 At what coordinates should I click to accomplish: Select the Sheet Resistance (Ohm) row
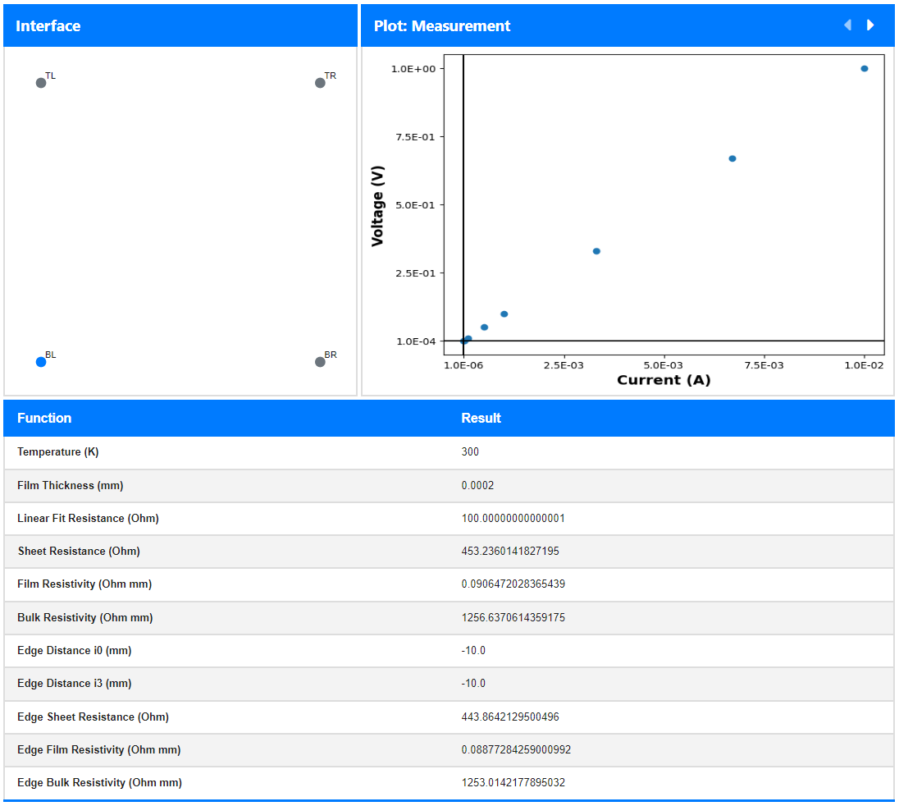pos(449,552)
